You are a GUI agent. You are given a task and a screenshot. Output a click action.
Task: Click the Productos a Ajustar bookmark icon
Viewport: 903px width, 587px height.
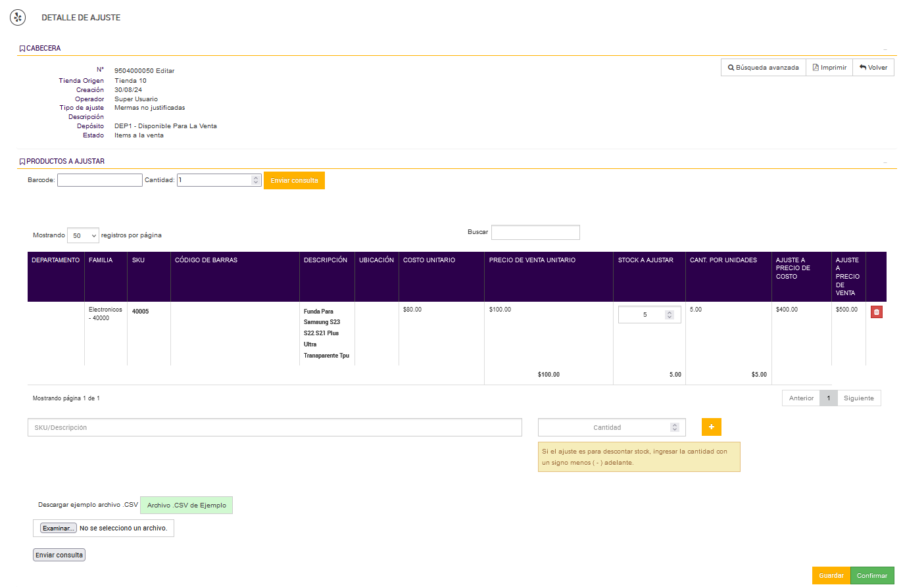click(22, 162)
